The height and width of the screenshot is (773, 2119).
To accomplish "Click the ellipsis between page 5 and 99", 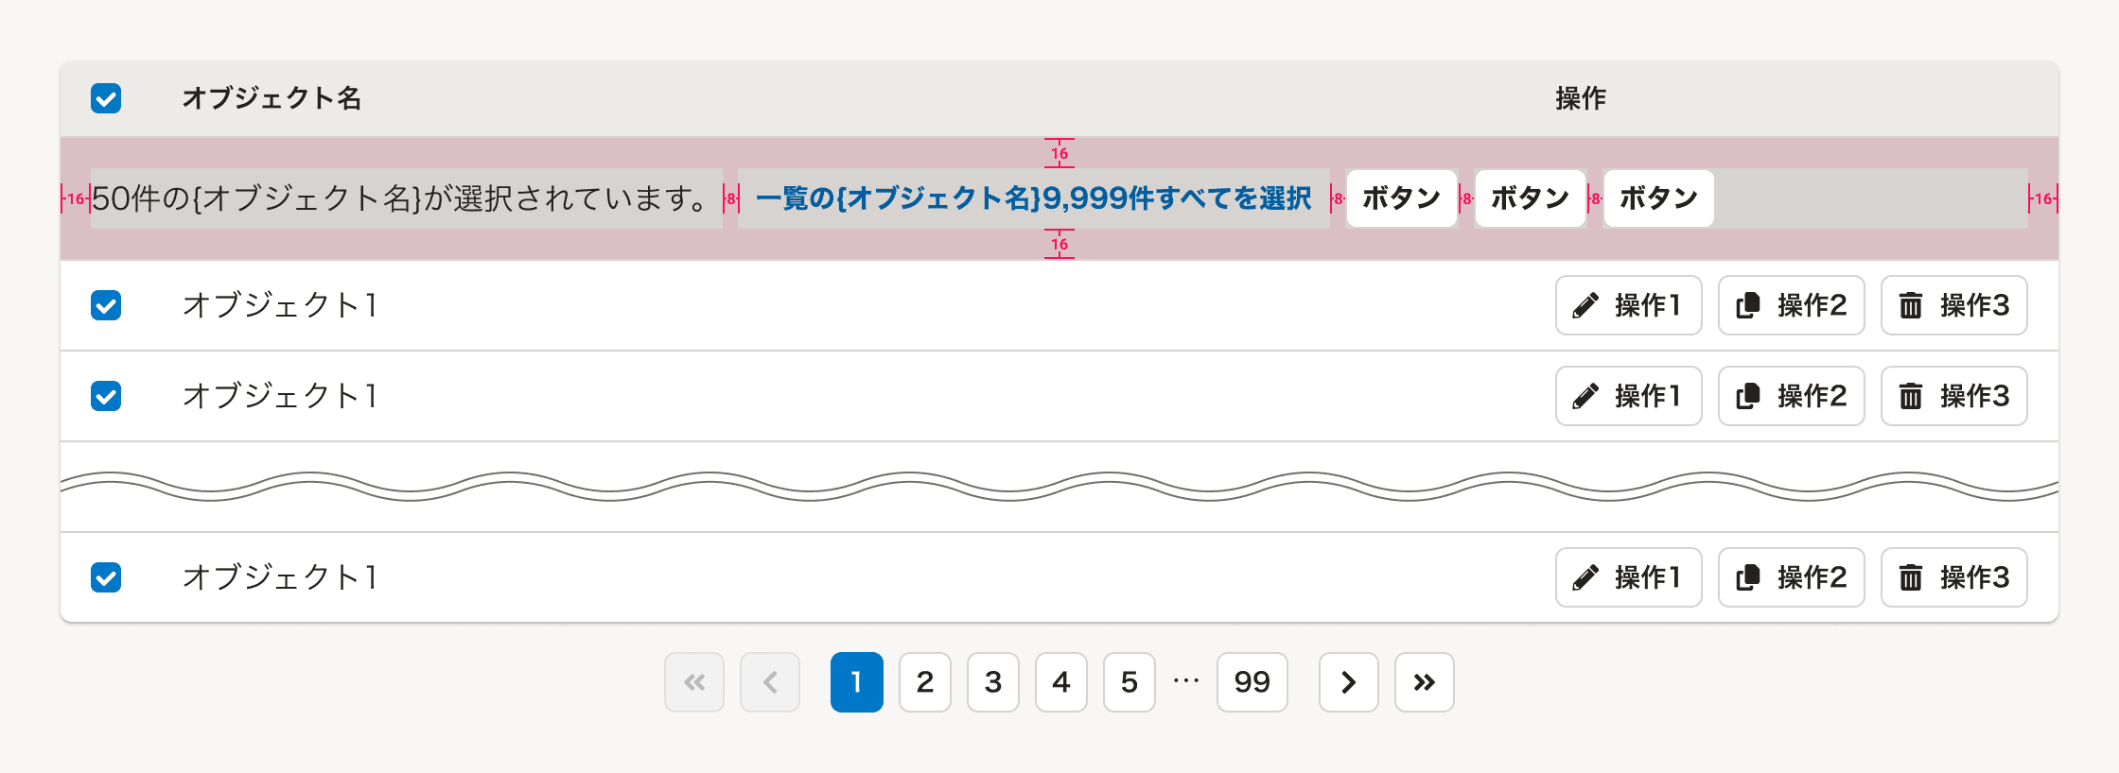I will click(1185, 682).
